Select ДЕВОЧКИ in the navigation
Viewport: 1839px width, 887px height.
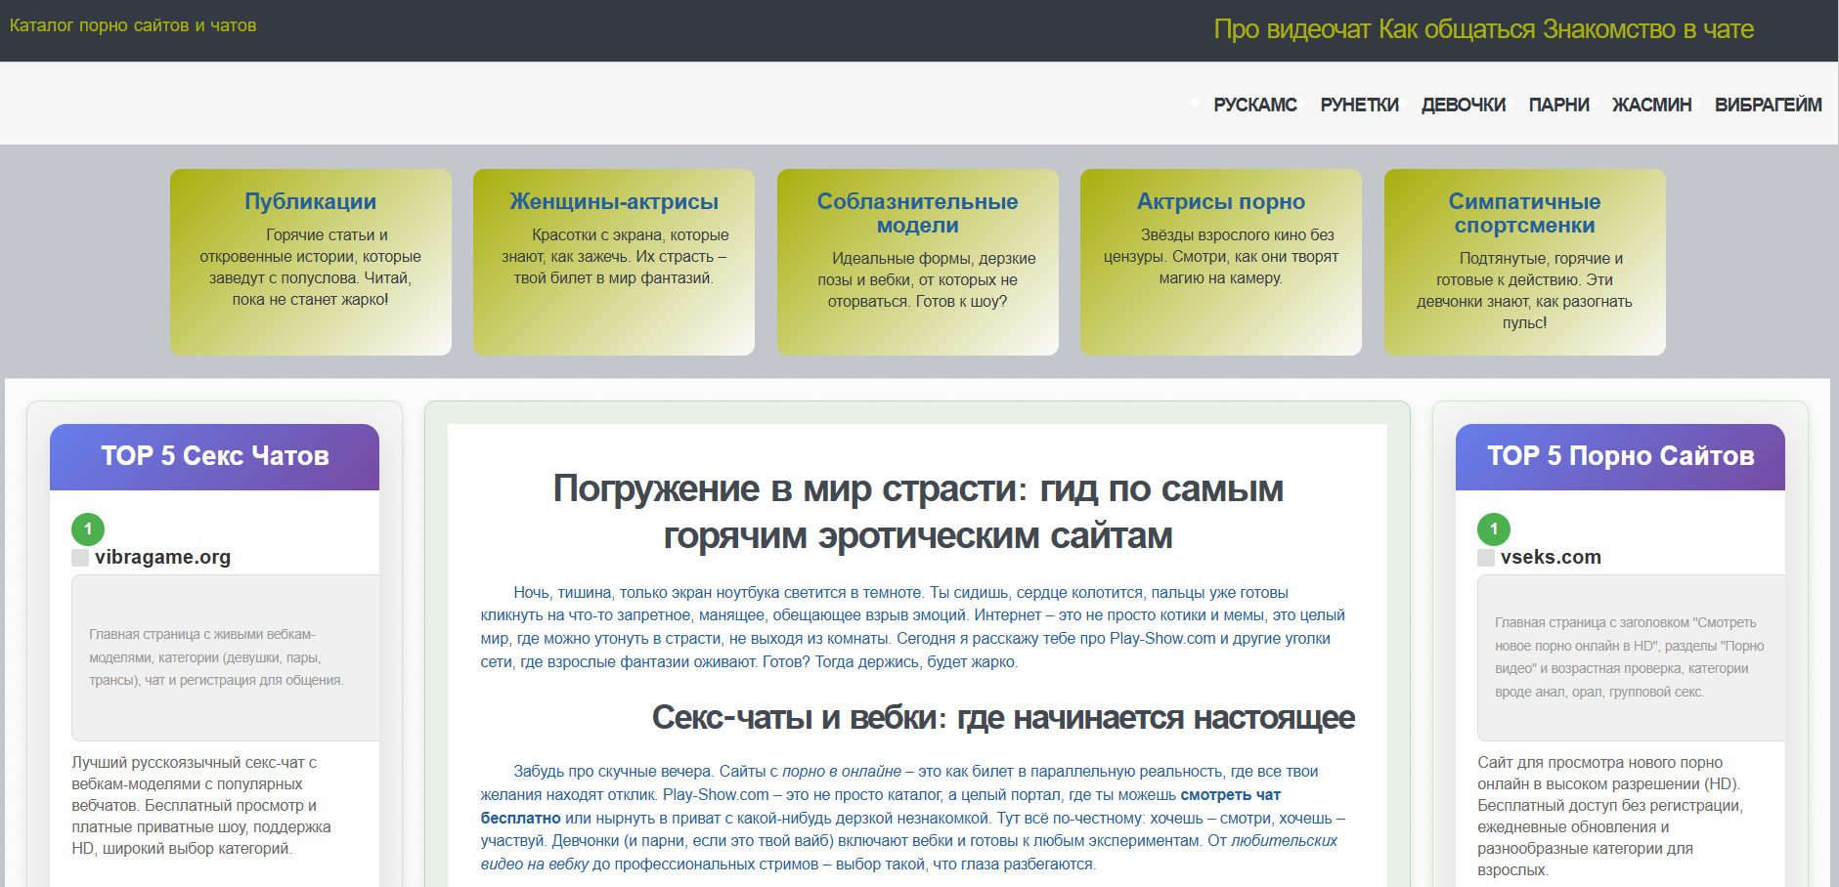[x=1463, y=105]
